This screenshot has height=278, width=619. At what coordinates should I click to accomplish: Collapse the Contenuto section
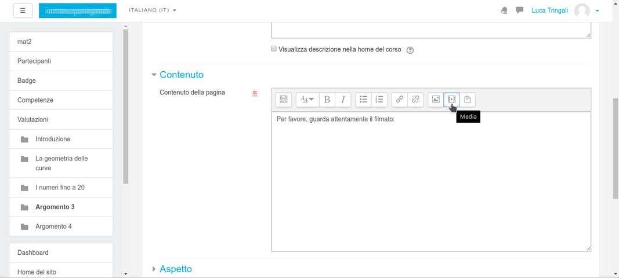click(154, 75)
